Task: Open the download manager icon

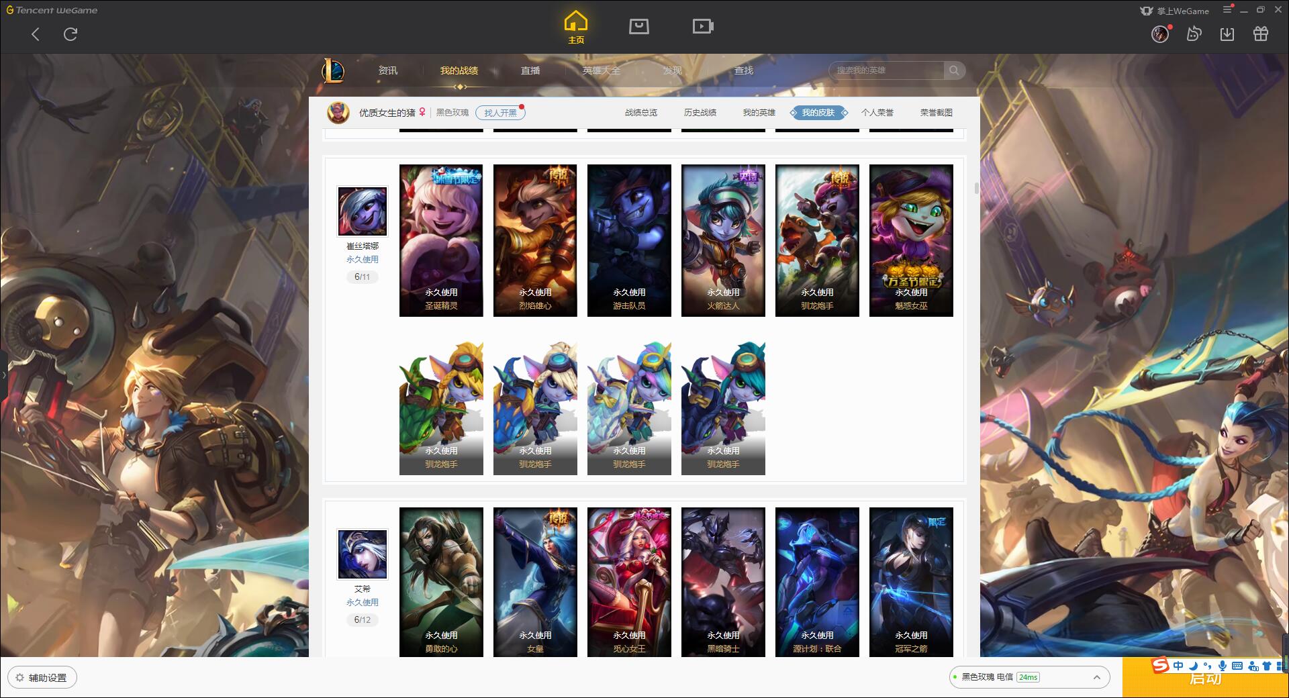Action: [x=1227, y=34]
